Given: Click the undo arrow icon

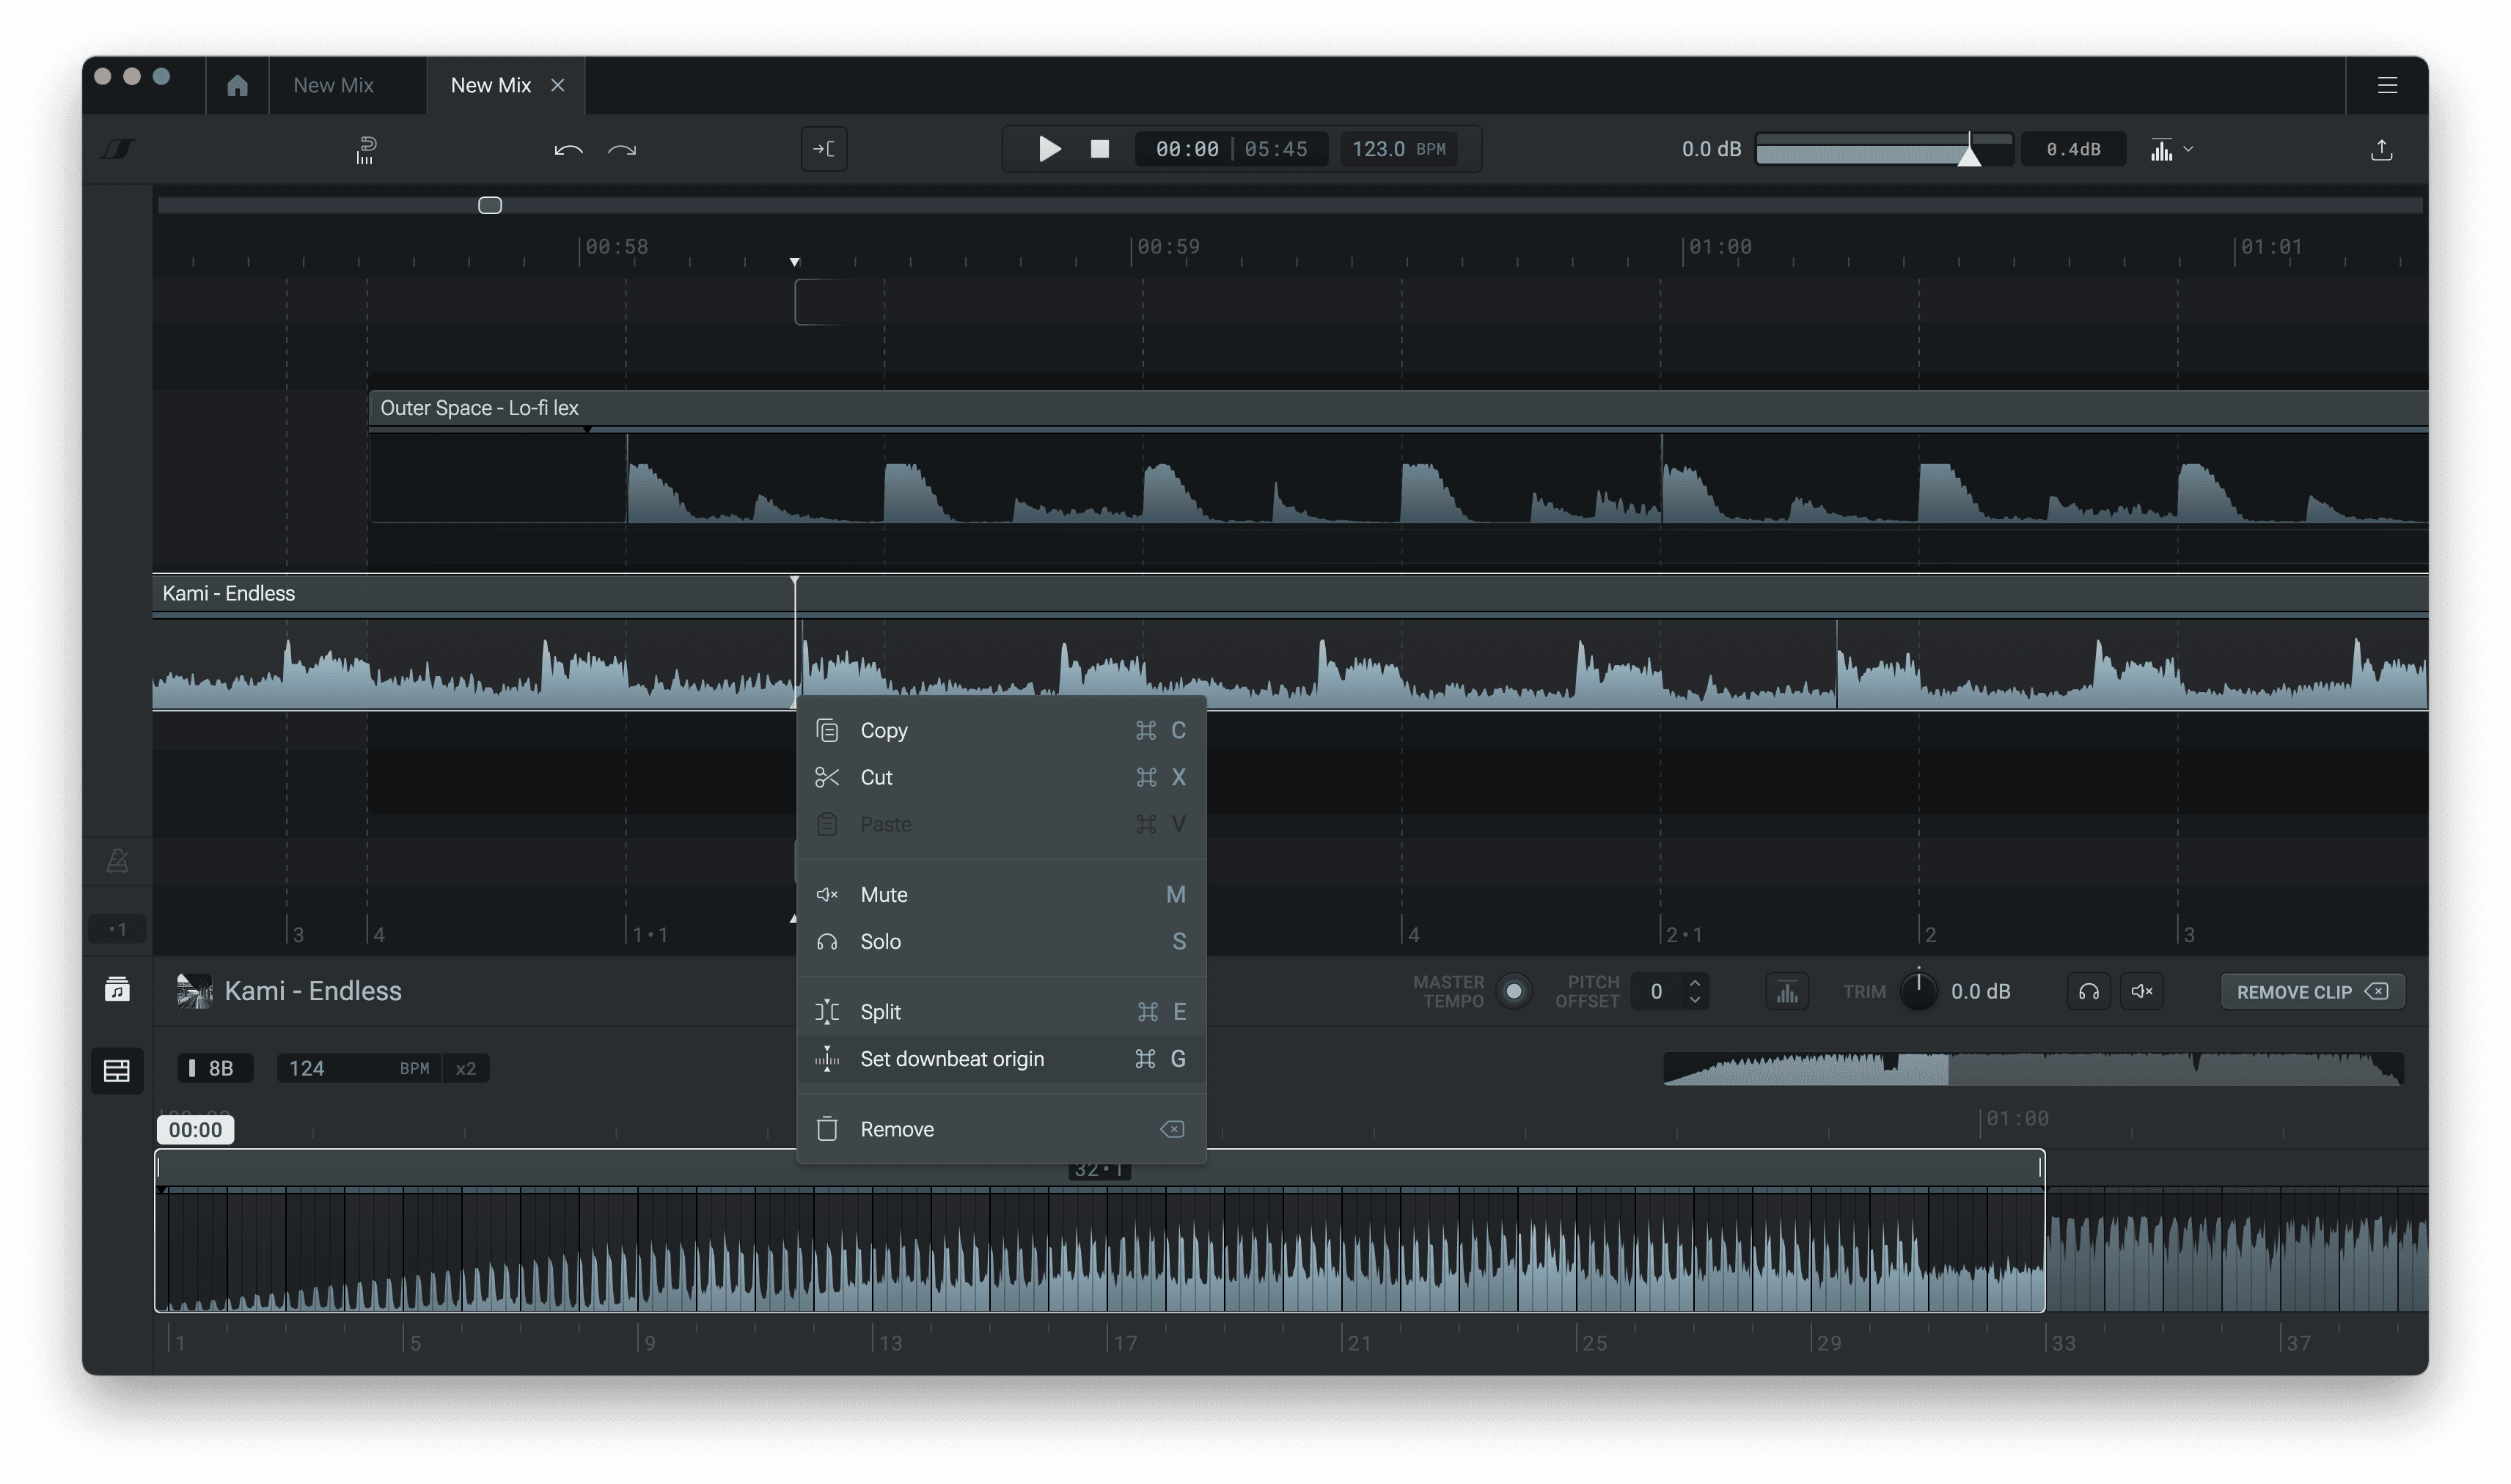Looking at the screenshot, I should (x=568, y=150).
